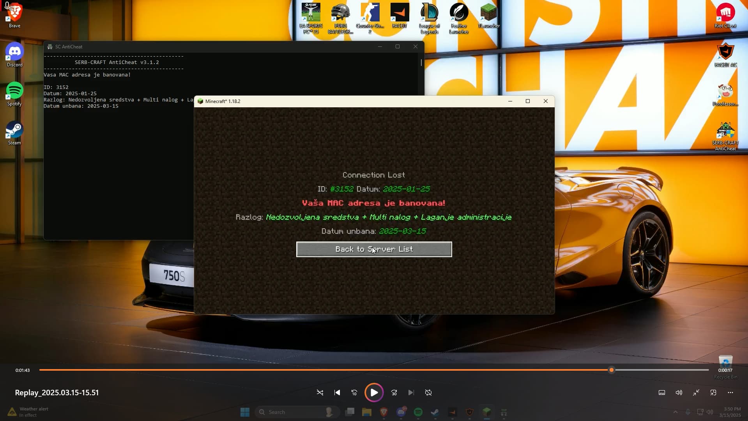
Task: Open the Porofessor desktop shortcut
Action: [x=725, y=94]
